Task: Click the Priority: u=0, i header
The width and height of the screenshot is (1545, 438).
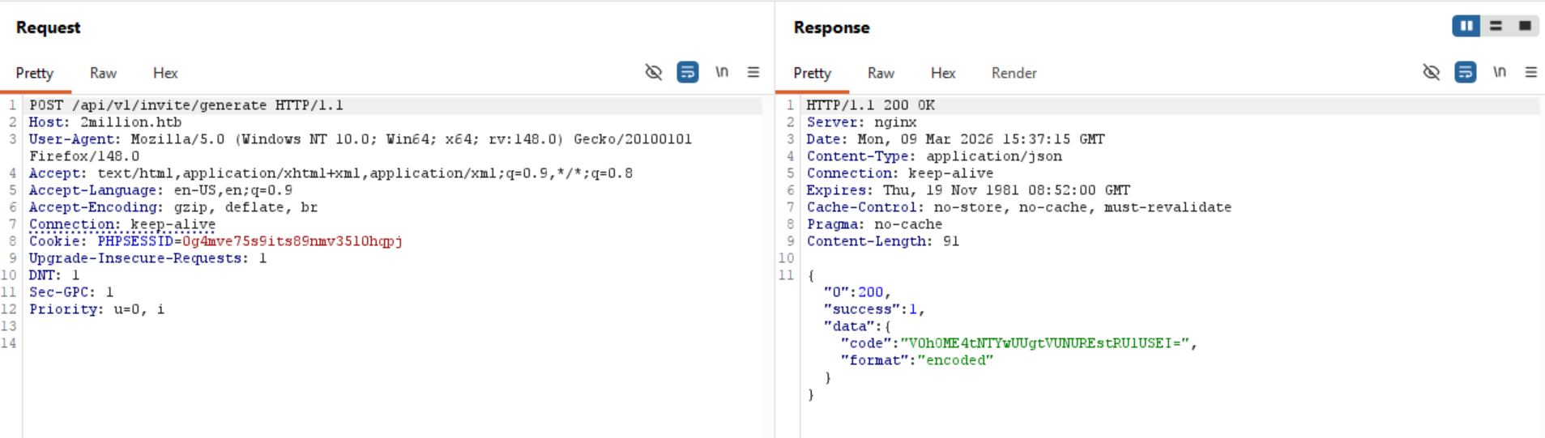Action: tap(96, 309)
